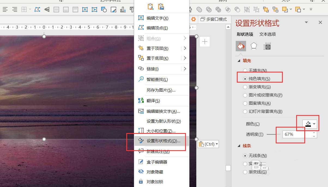Click the paste as picture icon in context menu

[x=161, y=7]
